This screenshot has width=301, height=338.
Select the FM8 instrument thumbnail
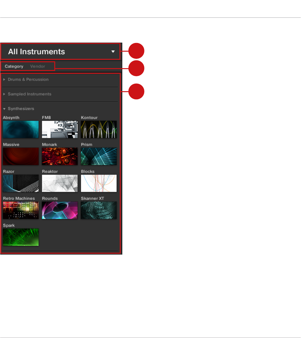tap(60, 129)
